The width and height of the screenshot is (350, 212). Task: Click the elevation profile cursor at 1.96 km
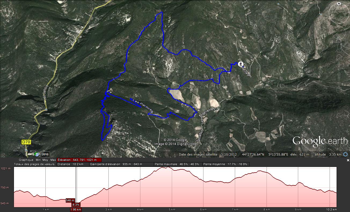[76, 187]
